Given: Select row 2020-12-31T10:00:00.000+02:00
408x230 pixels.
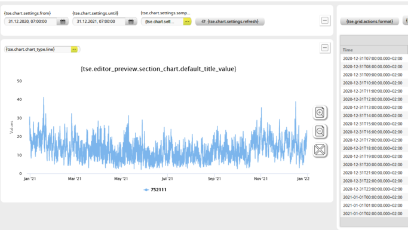Looking at the screenshot, I should tap(374, 82).
